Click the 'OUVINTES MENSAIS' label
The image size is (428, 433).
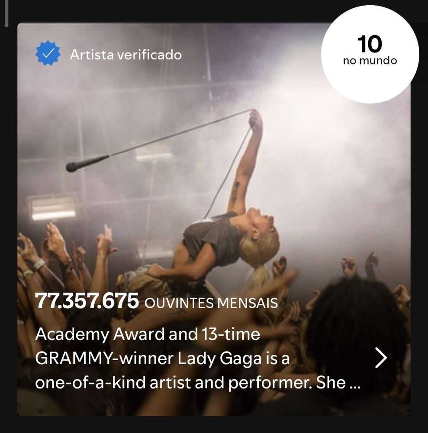click(211, 303)
